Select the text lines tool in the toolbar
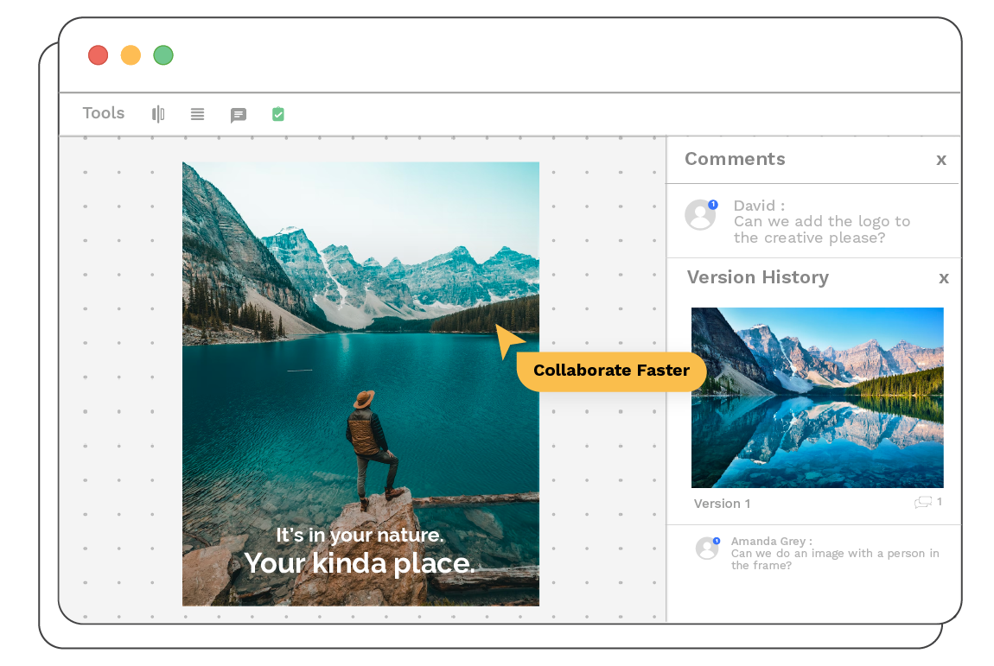994x666 pixels. point(197,113)
